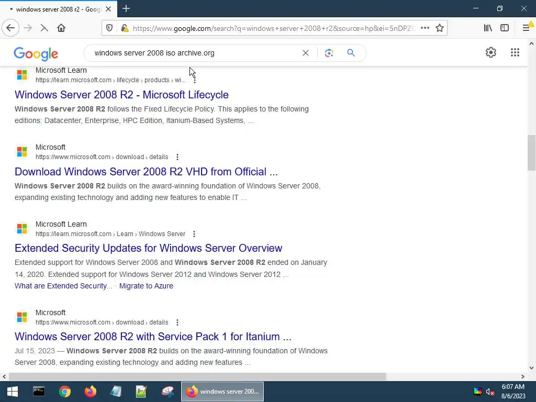Click the Microsoft favicon of the VHD result

[x=22, y=151]
